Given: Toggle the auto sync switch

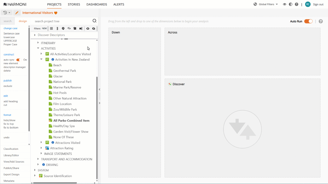Looking at the screenshot, I should [18, 60].
